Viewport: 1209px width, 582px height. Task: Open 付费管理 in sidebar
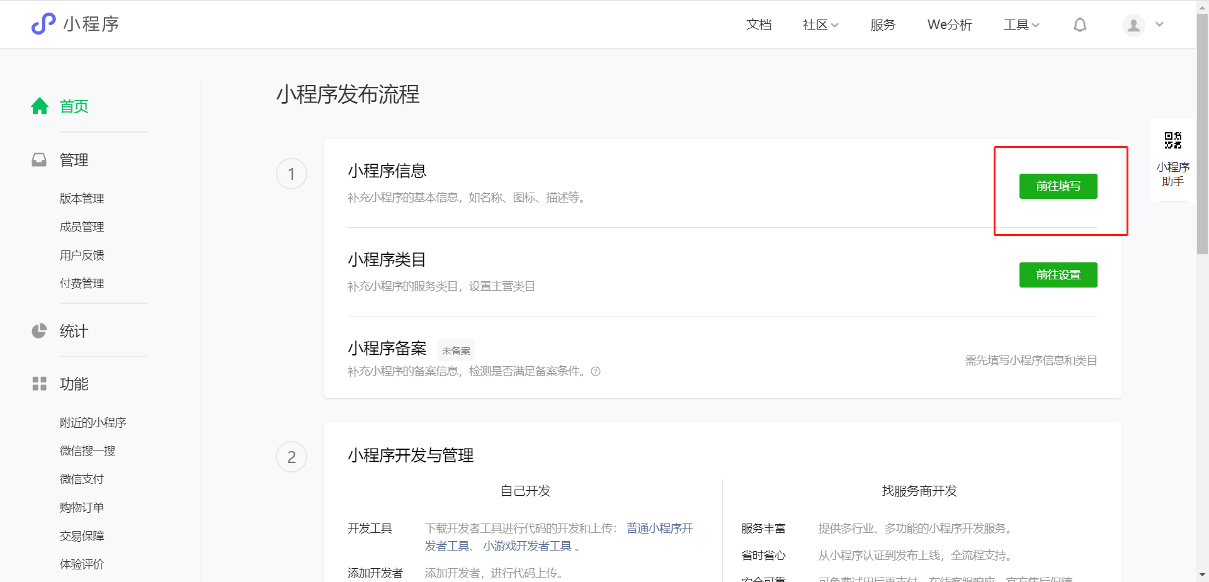click(x=82, y=284)
